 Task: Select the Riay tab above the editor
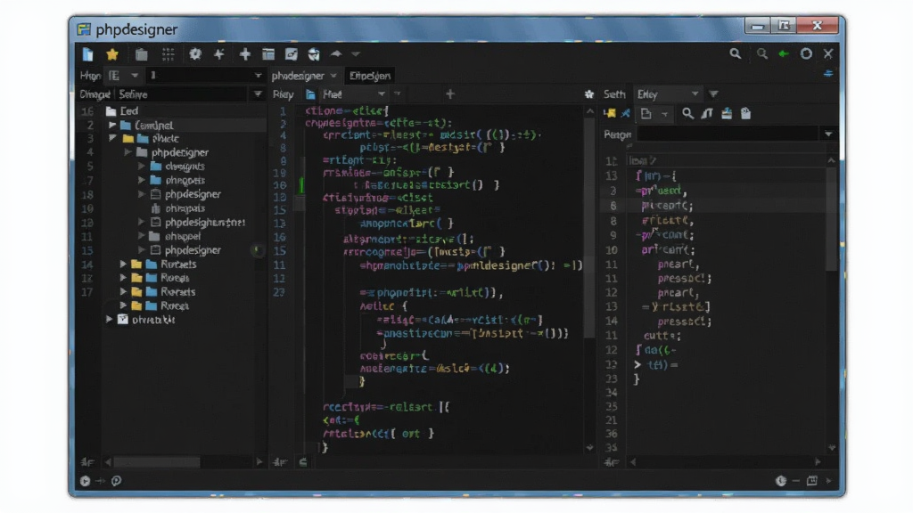point(283,94)
